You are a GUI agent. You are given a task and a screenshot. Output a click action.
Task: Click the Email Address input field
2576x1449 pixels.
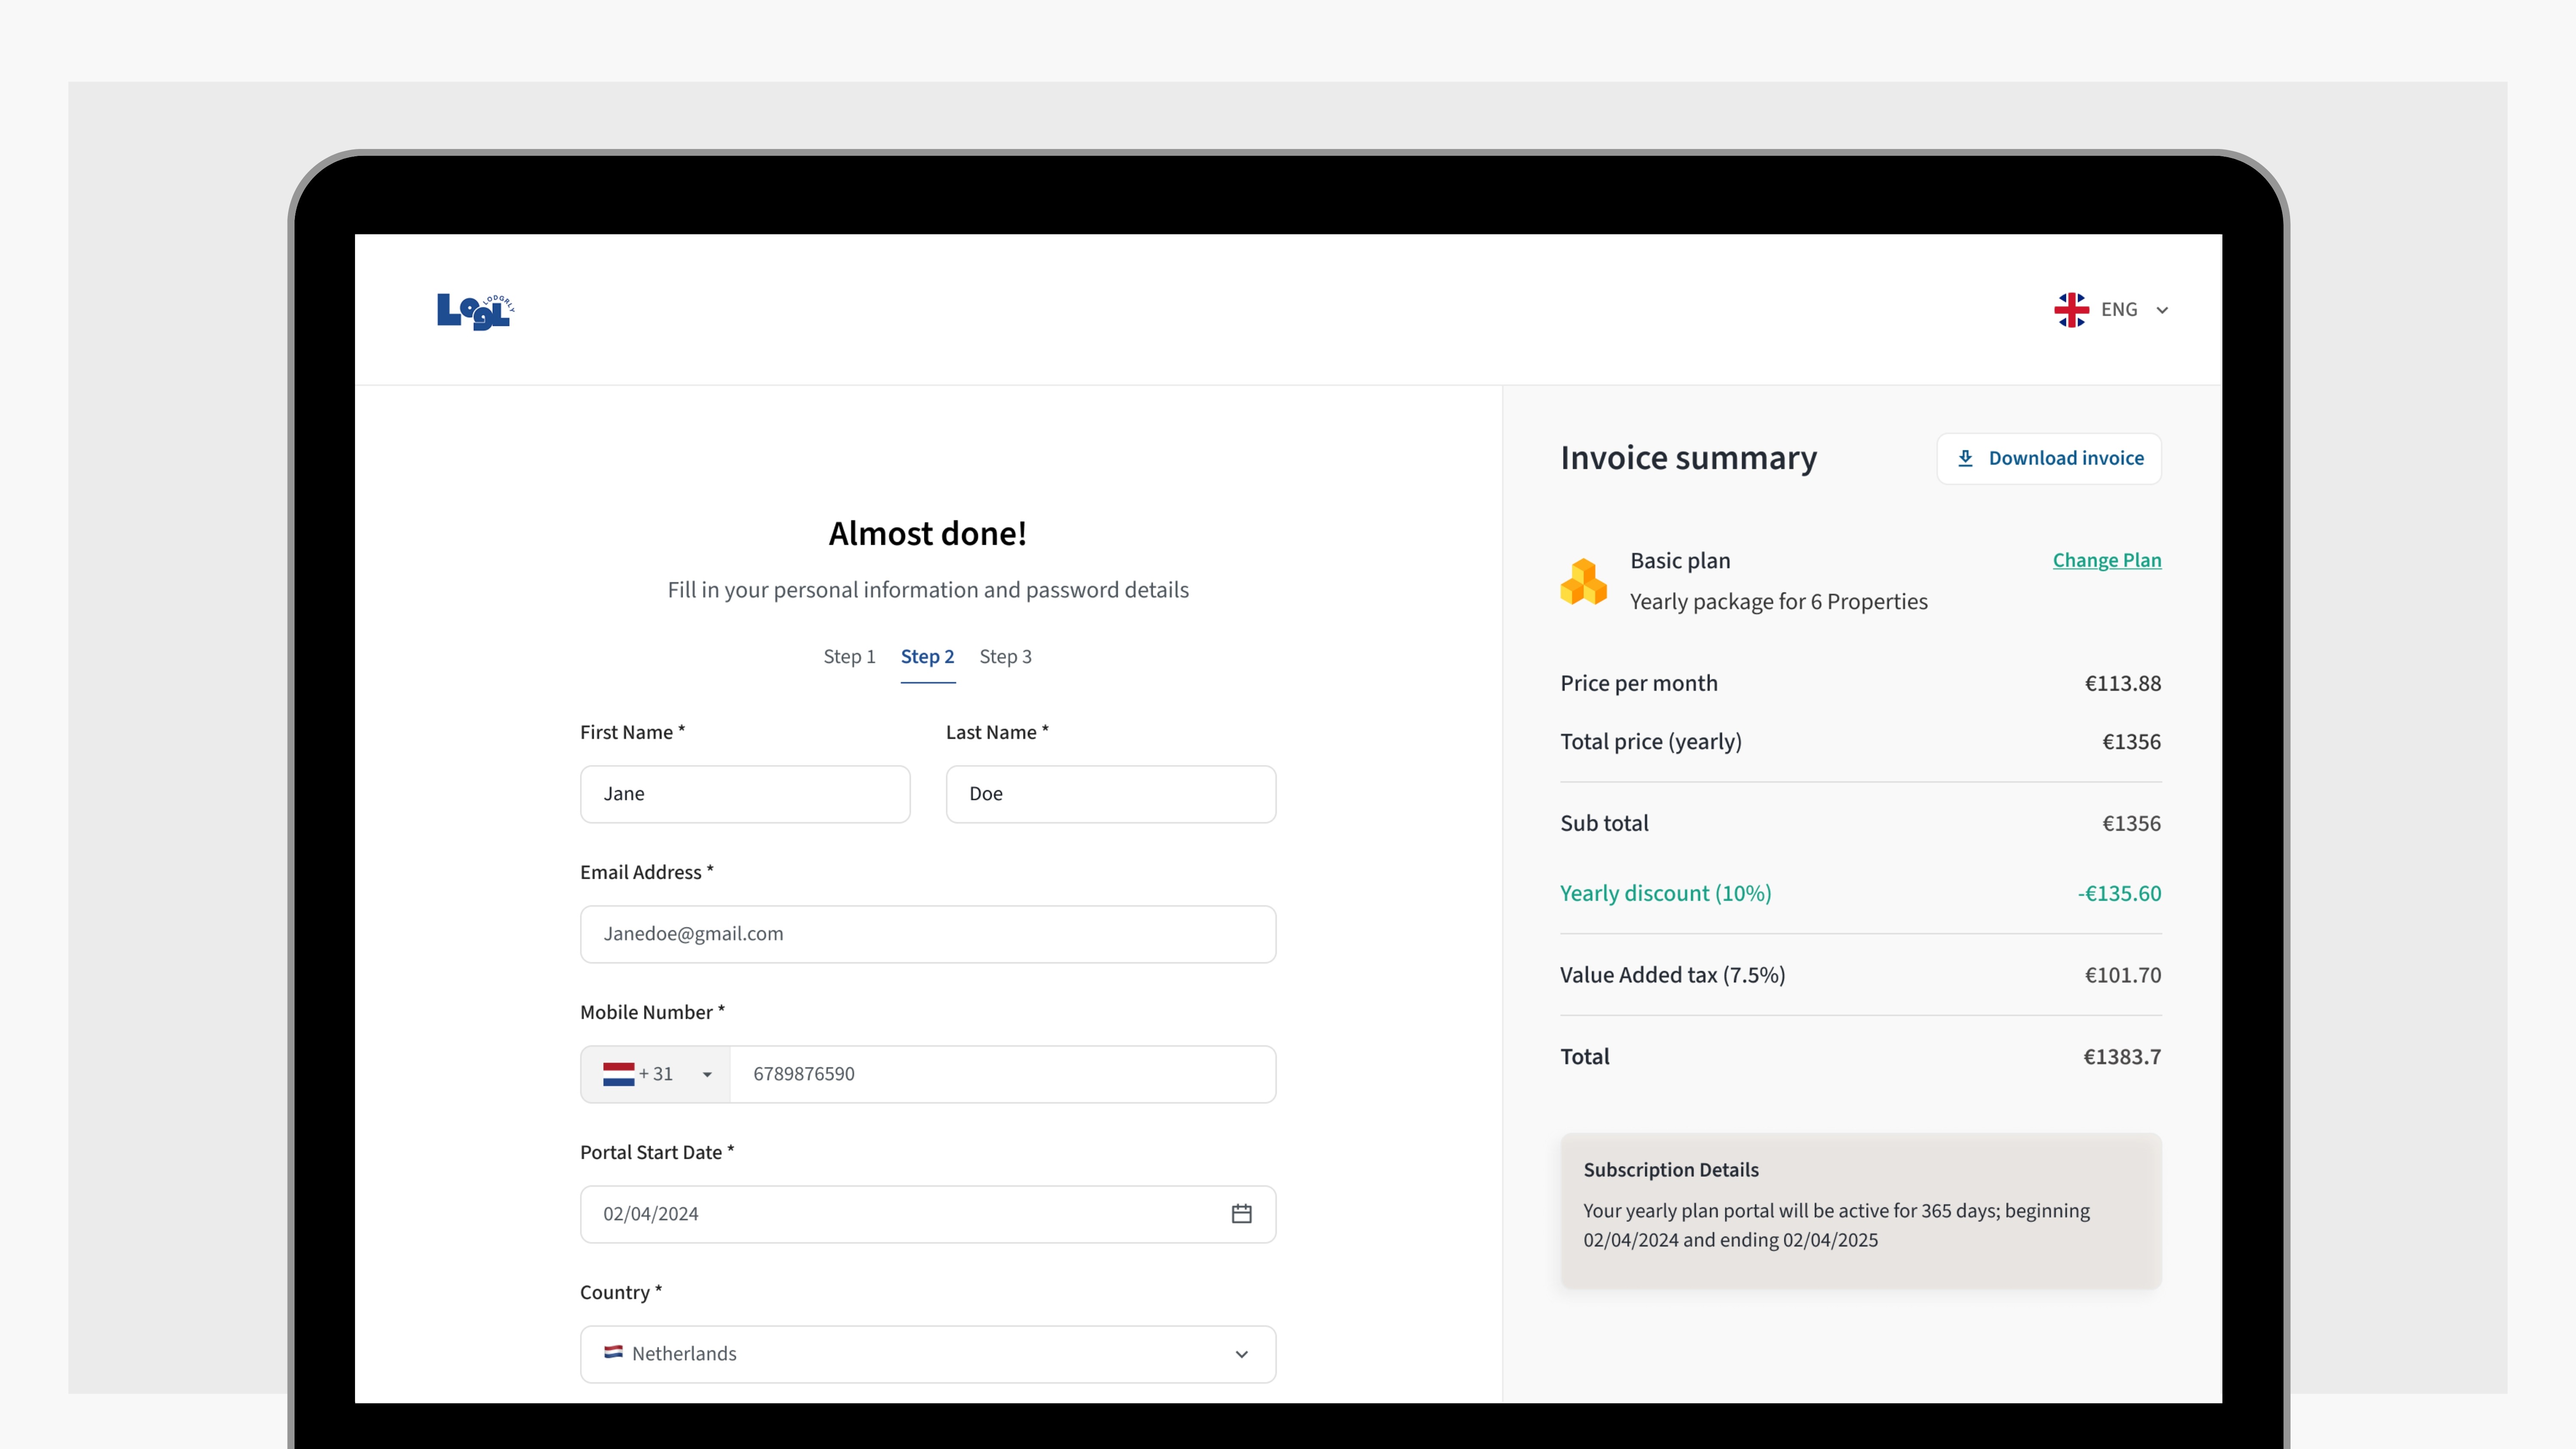(927, 934)
